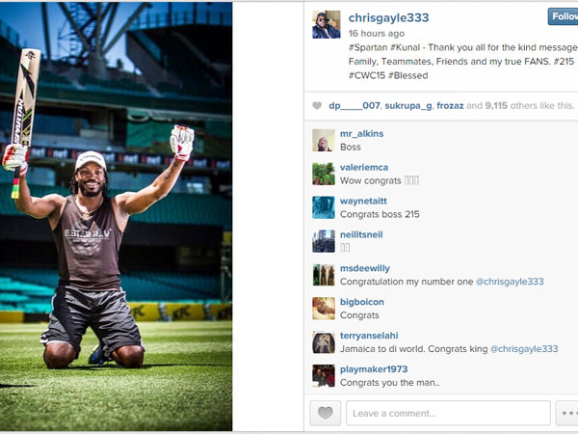Click inside the Leave a comment field
Viewport: 578px width, 434px height.
pos(448,413)
